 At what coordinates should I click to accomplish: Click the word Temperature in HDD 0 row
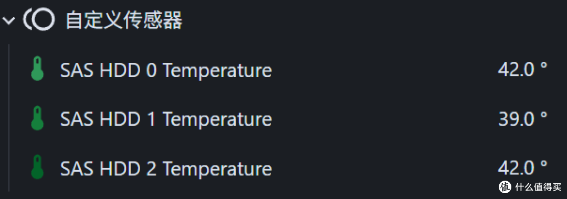(217, 71)
